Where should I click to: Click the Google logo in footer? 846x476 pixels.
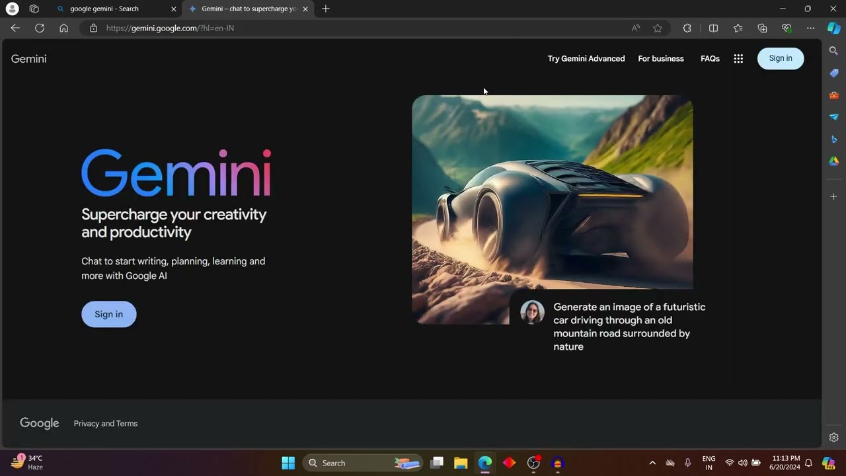tap(40, 423)
